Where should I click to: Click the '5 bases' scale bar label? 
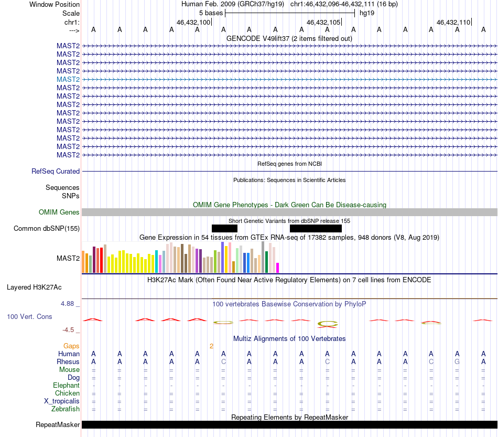211,13
